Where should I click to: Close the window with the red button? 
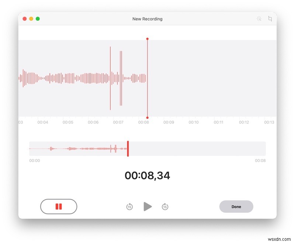[25, 18]
